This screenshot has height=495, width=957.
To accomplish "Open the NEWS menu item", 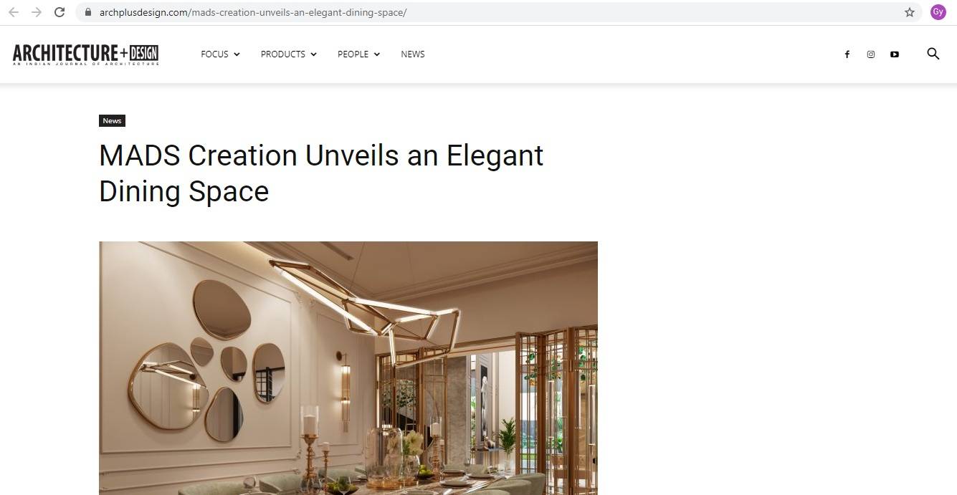I will (413, 54).
